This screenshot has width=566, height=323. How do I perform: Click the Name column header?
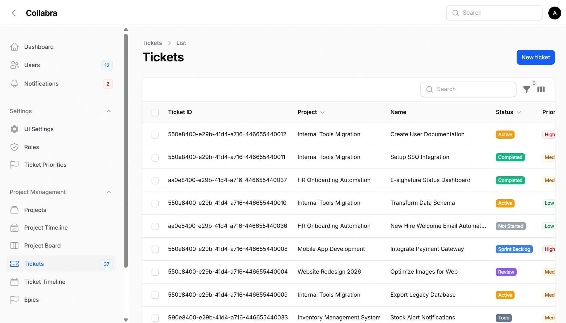pyautogui.click(x=398, y=112)
